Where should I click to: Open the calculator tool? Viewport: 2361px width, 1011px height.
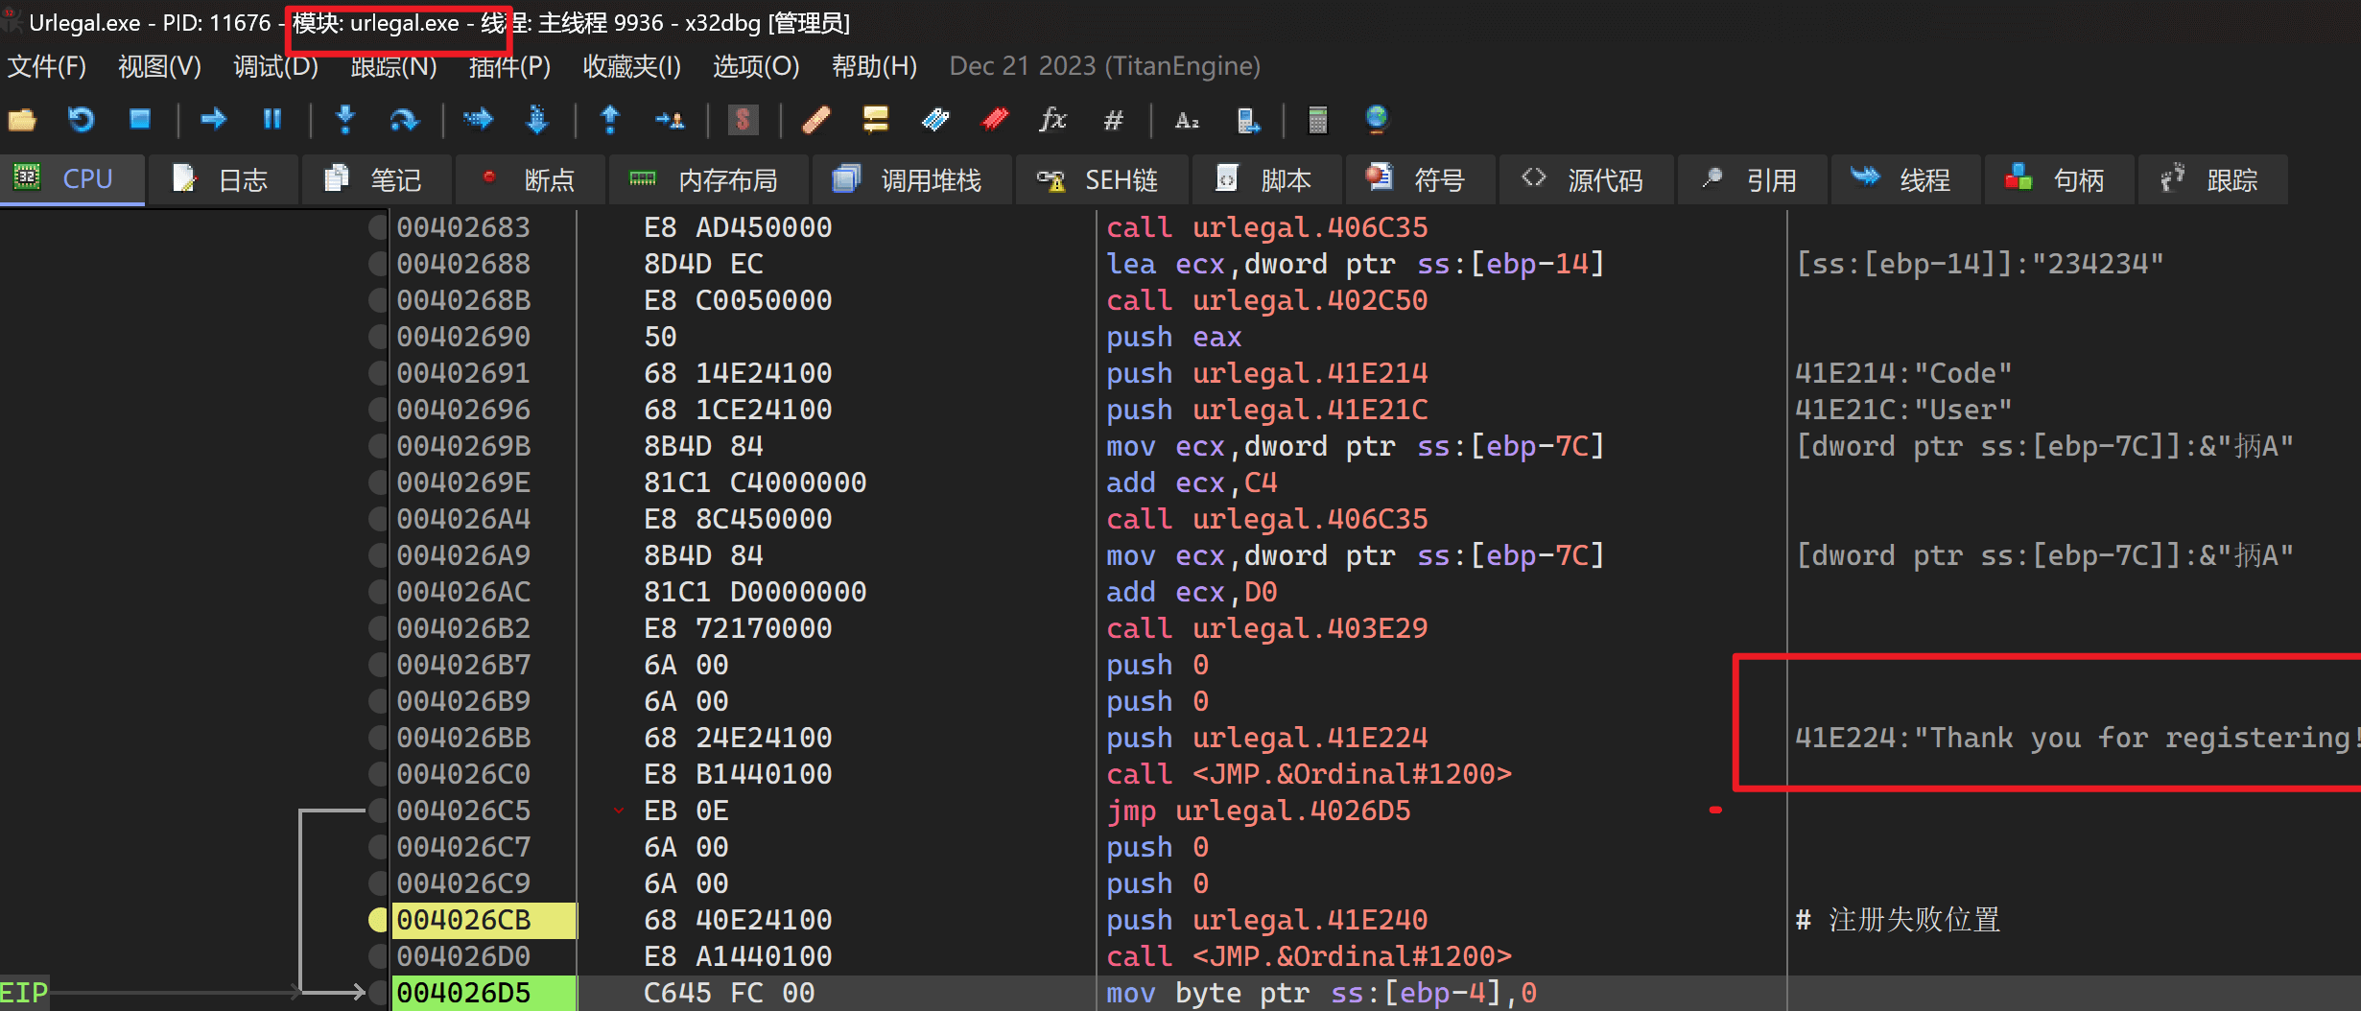(1317, 120)
